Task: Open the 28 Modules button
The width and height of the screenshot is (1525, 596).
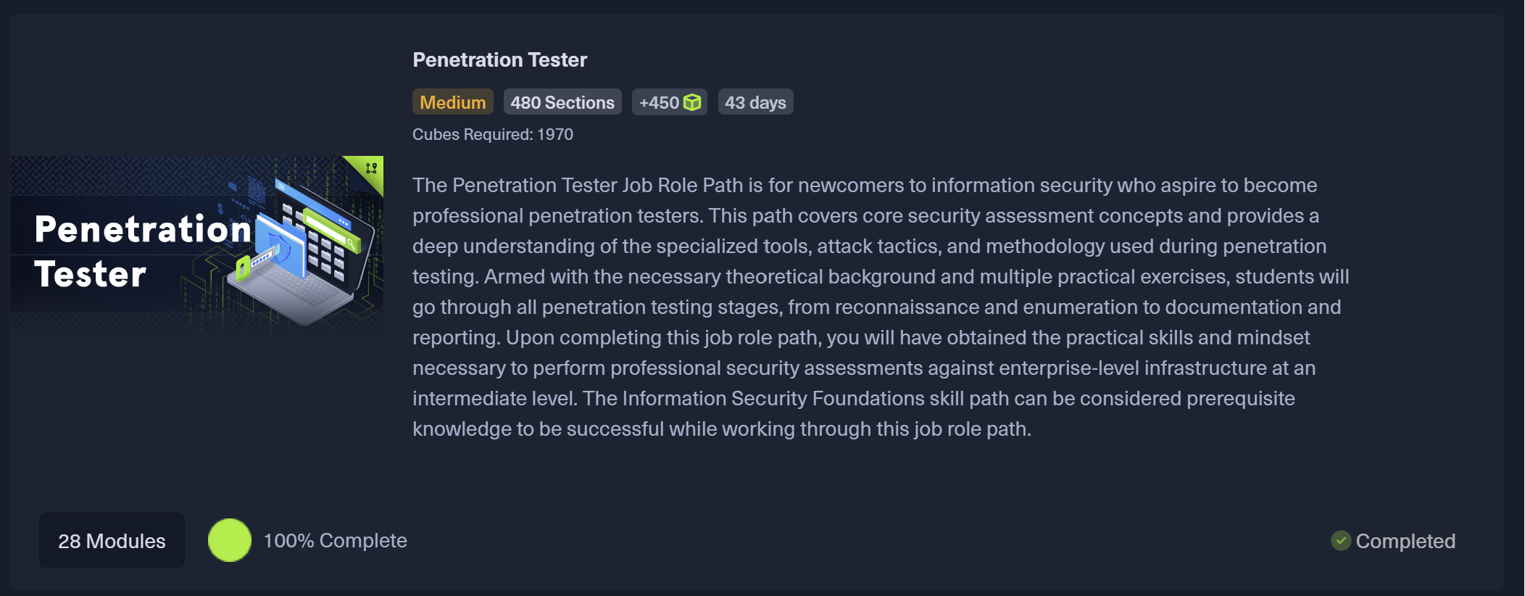Action: [x=112, y=541]
